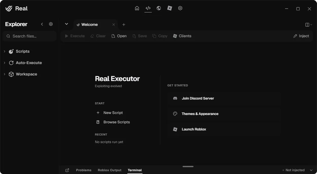Pop out the bottom panel

point(67,170)
